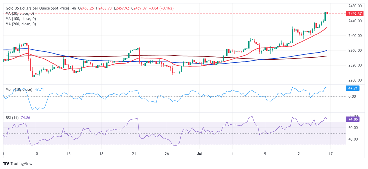Click the purple 74.86 RSI value badge
The height and width of the screenshot is (169, 368).
tap(352, 119)
